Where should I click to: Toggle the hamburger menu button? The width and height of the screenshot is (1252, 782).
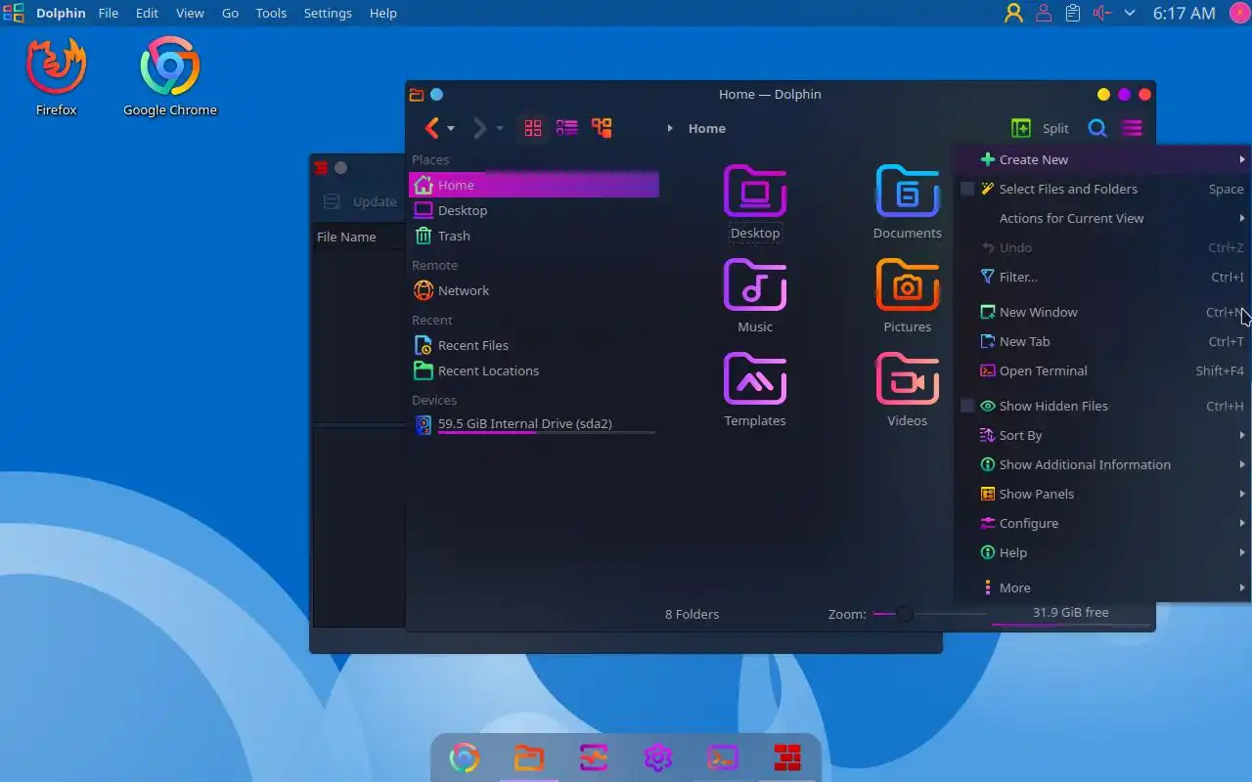pyautogui.click(x=1132, y=128)
